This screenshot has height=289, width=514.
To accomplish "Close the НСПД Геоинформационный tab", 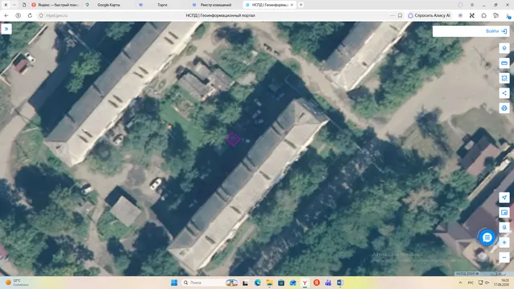I will coord(292,5).
